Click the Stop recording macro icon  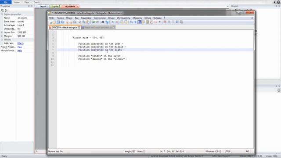[x=169, y=22]
